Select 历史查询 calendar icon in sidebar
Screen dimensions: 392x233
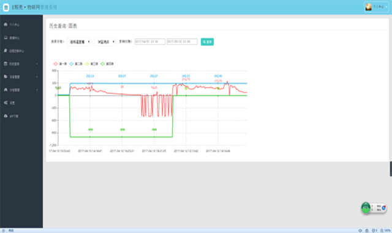[6, 64]
